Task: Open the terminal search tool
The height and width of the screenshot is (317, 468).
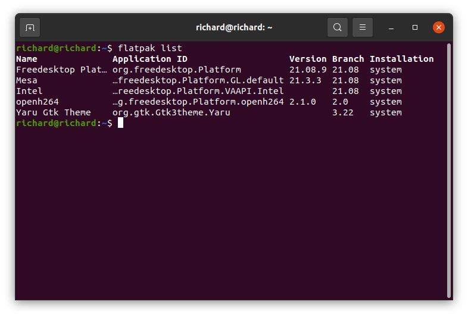Action: tap(337, 27)
